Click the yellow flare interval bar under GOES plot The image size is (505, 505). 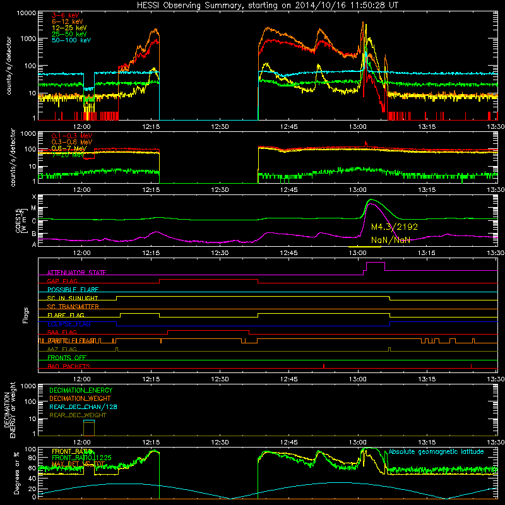365,247
